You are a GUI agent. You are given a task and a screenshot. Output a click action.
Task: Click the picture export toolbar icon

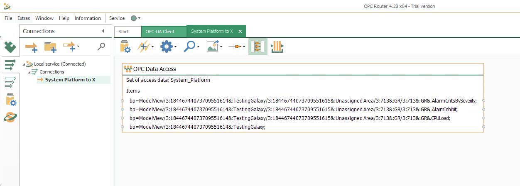point(213,46)
